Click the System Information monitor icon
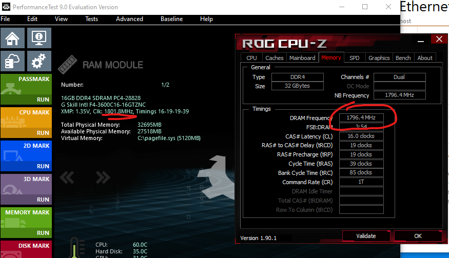The width and height of the screenshot is (449, 258). [x=38, y=38]
